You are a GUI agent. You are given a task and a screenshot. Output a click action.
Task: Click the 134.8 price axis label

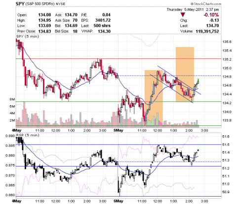click(x=227, y=77)
